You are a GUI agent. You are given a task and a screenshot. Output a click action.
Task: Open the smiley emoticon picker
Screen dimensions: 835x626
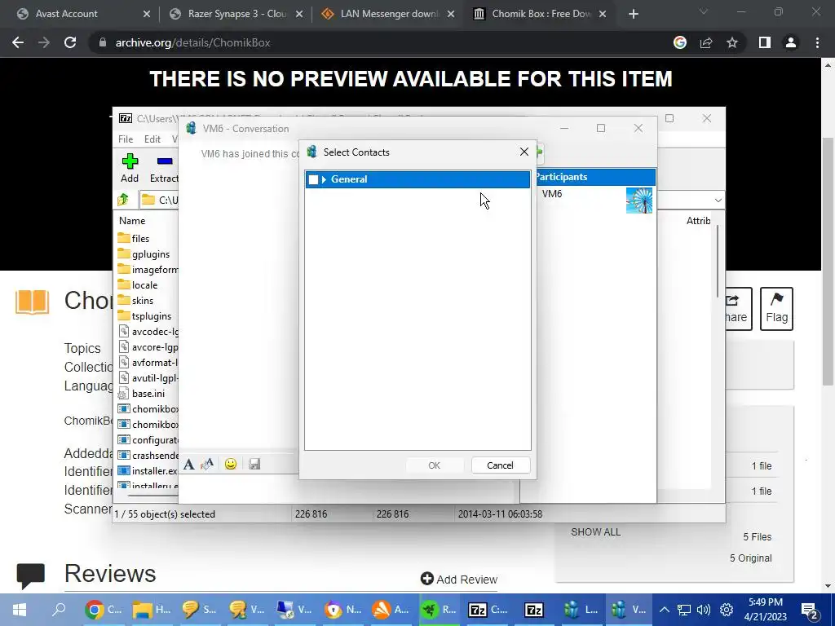(x=231, y=464)
